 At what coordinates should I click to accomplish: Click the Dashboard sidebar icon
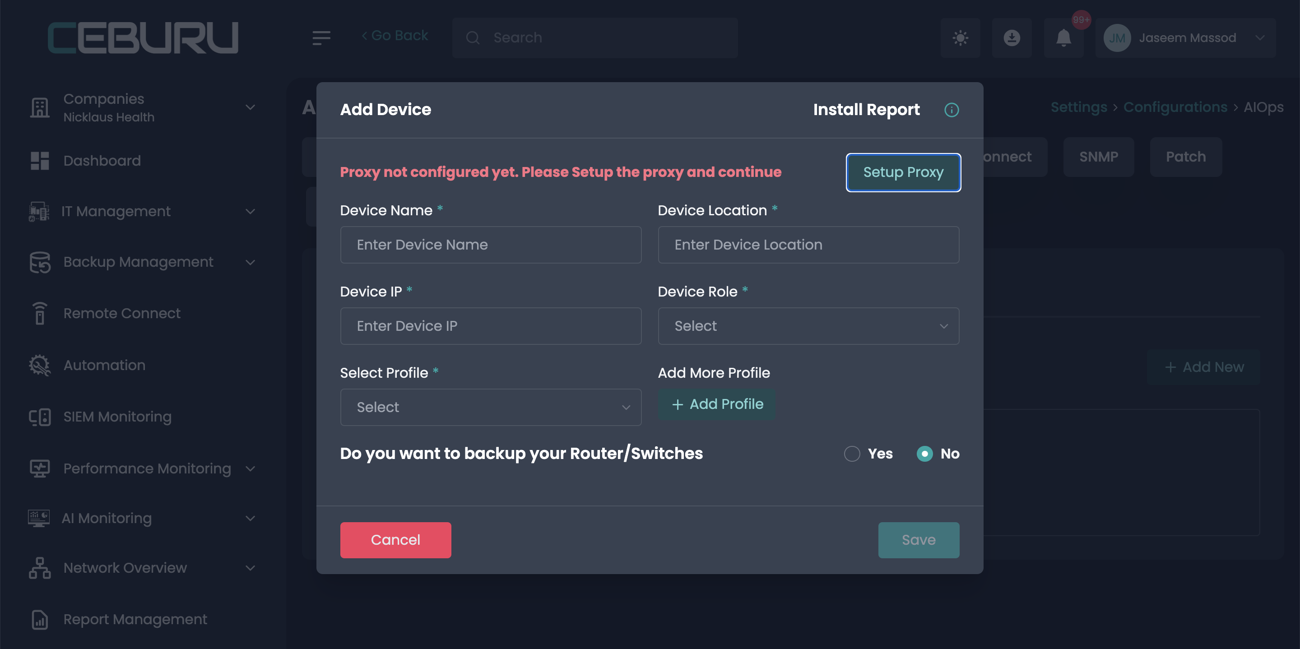39,161
